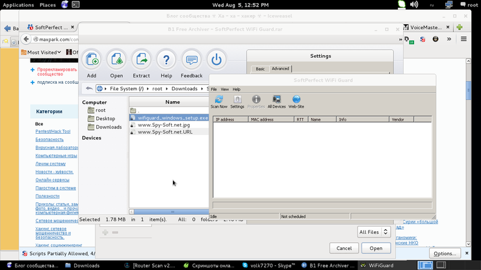Open WiFi Guard Settings toolbar icon
Screen dimensions: 481x270
click(x=237, y=102)
